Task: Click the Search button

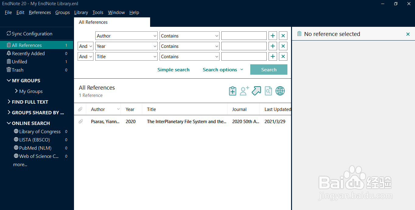Action: coord(269,69)
